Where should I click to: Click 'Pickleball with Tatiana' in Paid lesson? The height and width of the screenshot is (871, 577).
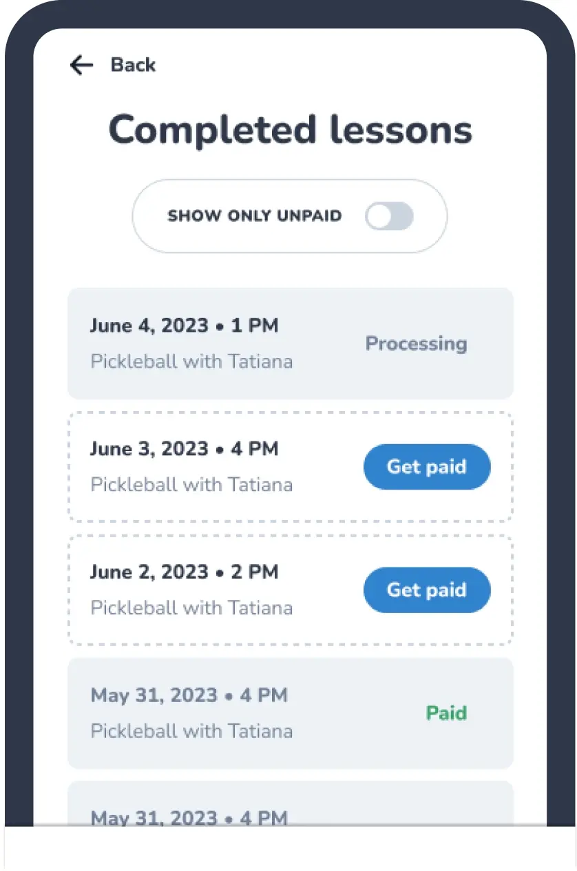[191, 731]
